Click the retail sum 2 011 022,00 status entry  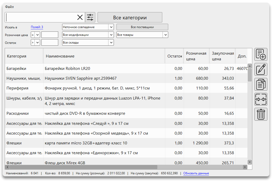[100, 173]
